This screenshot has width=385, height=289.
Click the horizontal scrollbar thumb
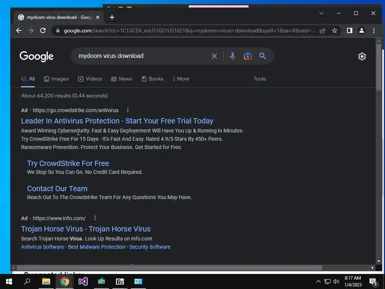point(169,268)
